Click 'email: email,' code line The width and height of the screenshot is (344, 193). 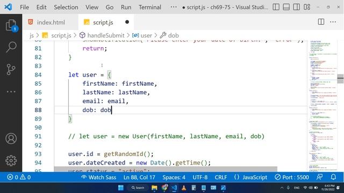coord(105,101)
